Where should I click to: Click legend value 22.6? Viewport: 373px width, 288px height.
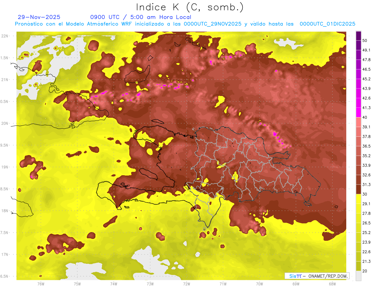(x=366, y=252)
